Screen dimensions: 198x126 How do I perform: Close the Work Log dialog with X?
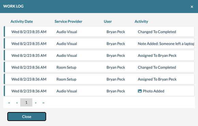coord(192,7)
